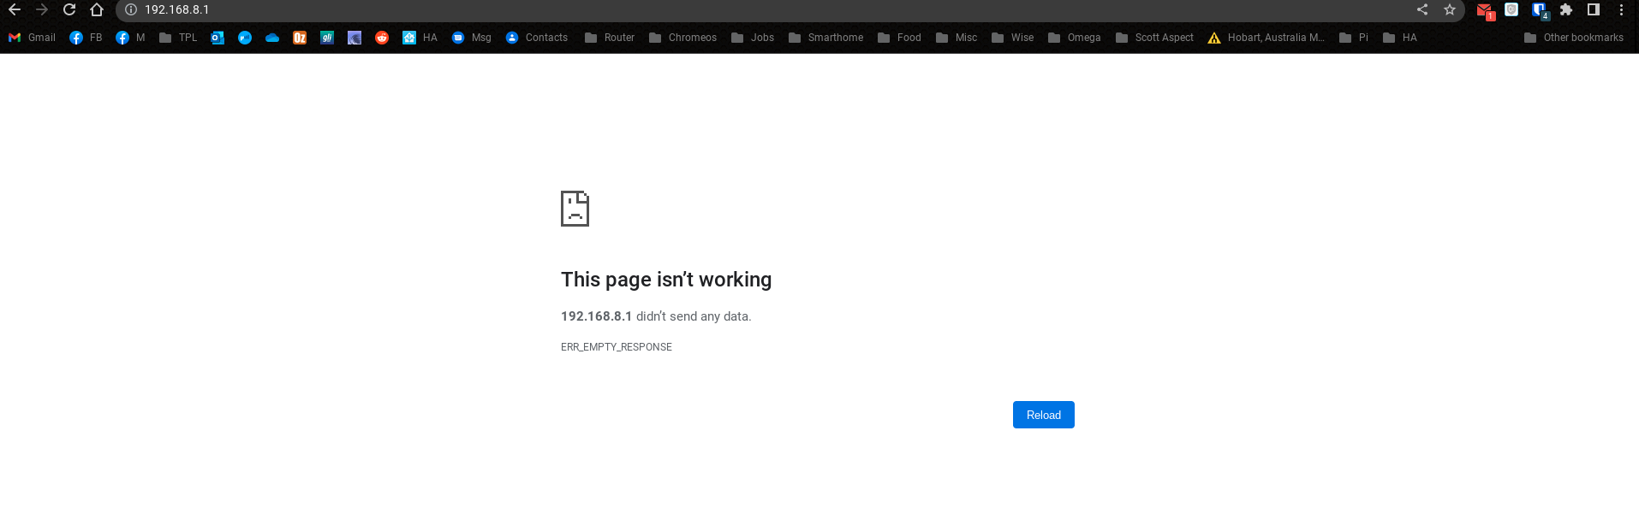View site information for 192.168.8.1
Viewport: 1639px width, 531px height.
pyautogui.click(x=131, y=10)
